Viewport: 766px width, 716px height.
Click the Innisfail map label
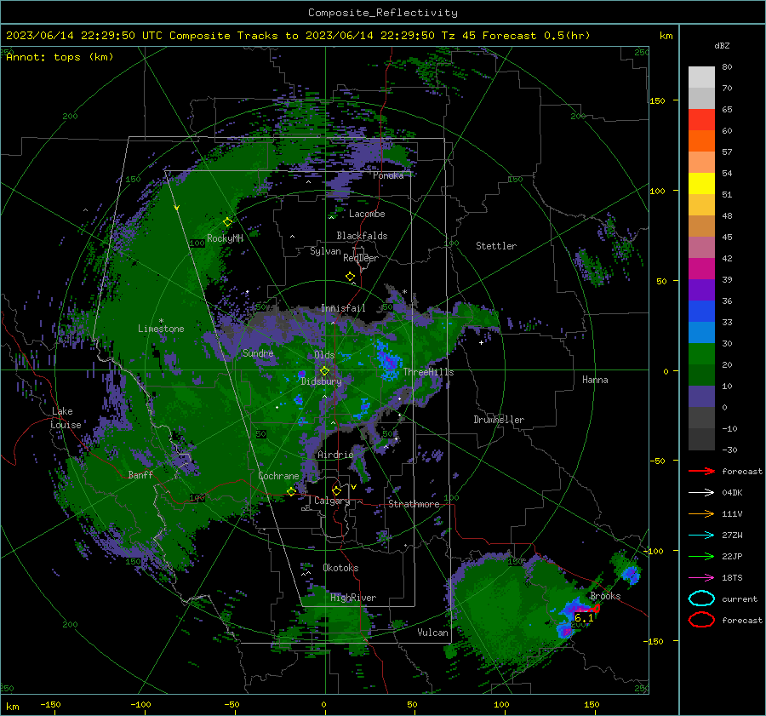tap(343, 308)
